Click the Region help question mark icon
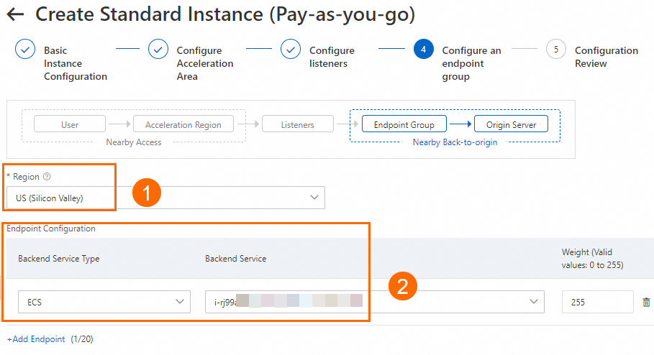This screenshot has height=355, width=654. [x=47, y=177]
